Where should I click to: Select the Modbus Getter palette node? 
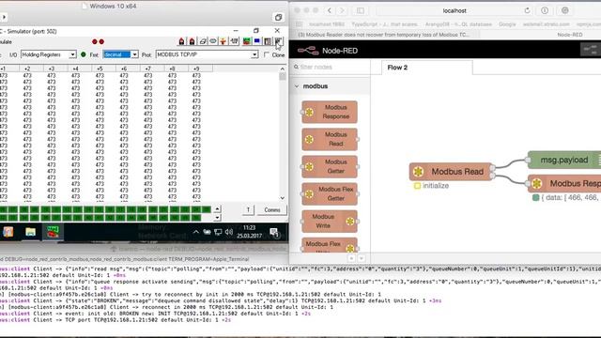click(330, 167)
